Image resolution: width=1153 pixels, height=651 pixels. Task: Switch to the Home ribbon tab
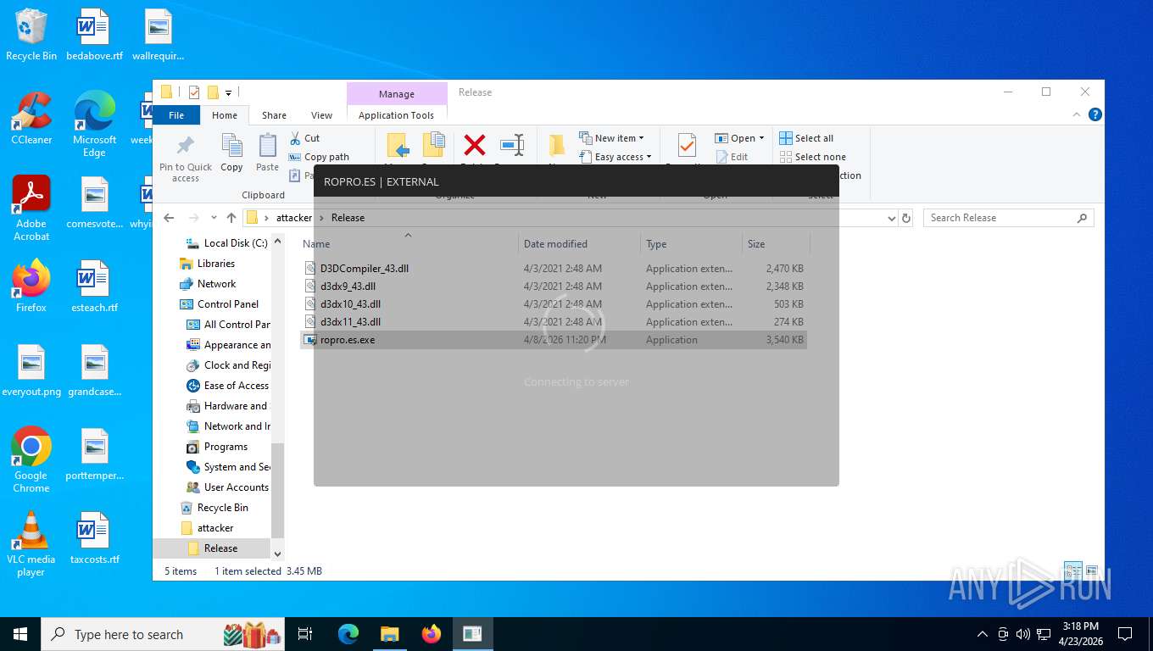click(x=225, y=115)
